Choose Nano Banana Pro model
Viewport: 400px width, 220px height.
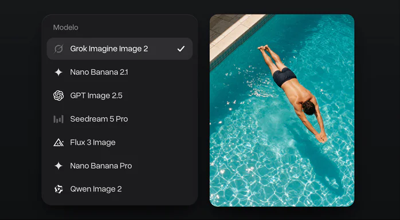pyautogui.click(x=120, y=166)
